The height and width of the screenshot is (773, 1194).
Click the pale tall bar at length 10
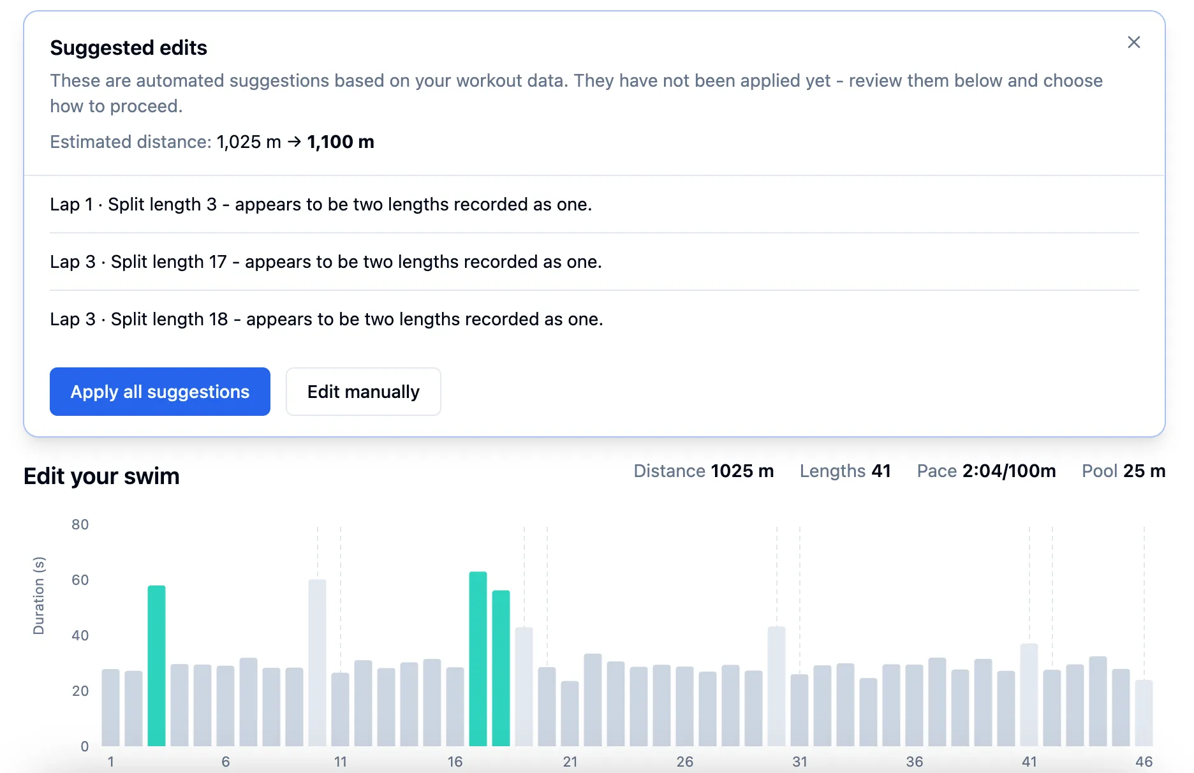coord(317,663)
